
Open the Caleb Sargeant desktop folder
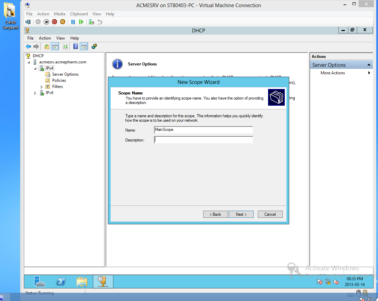(x=10, y=16)
